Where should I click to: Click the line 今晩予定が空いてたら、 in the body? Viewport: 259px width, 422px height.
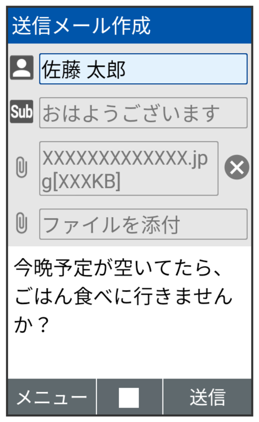pos(117,268)
